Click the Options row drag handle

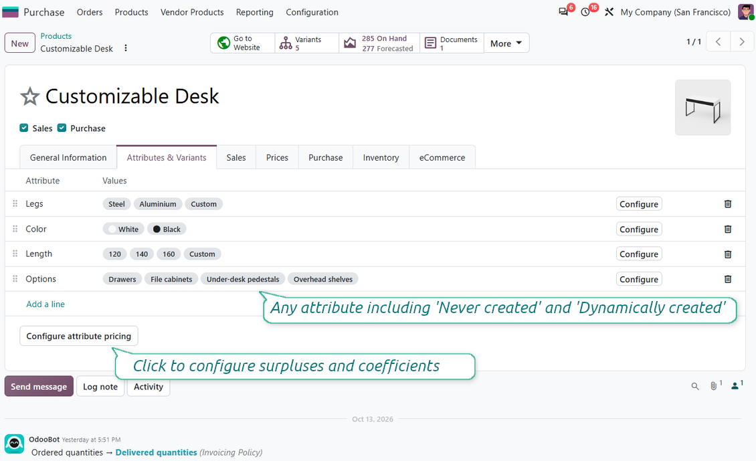[15, 279]
